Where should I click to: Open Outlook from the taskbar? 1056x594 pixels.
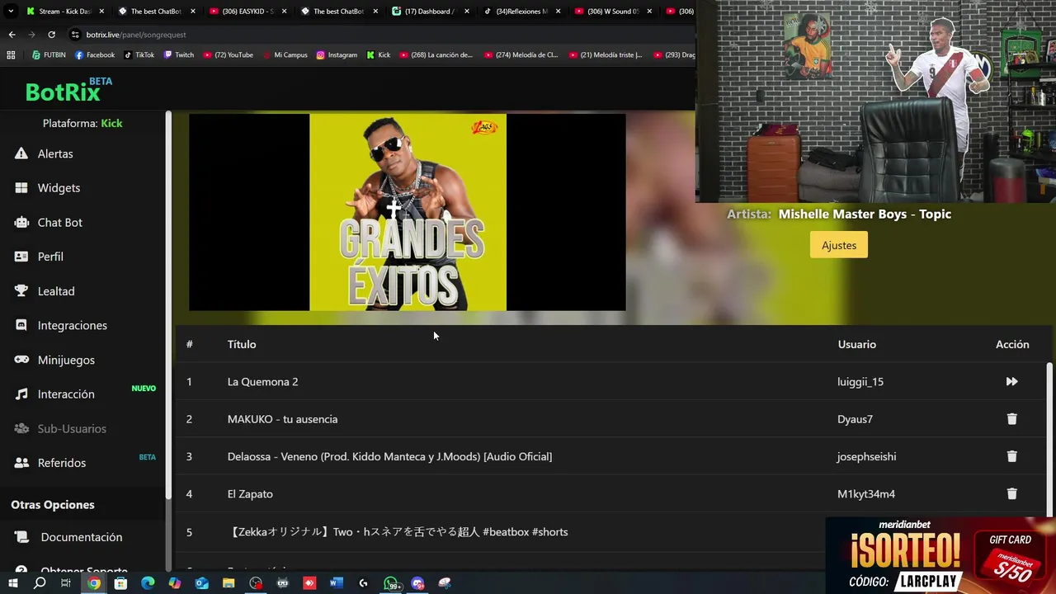(202, 583)
